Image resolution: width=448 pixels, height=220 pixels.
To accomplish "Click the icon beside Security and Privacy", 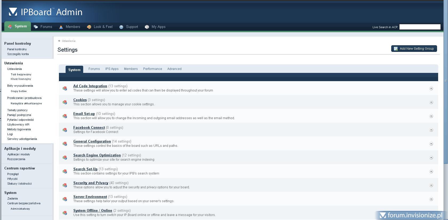I will click(65, 185).
